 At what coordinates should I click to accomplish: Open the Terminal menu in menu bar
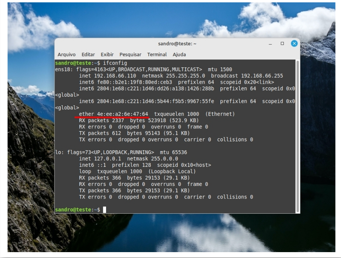coord(157,54)
